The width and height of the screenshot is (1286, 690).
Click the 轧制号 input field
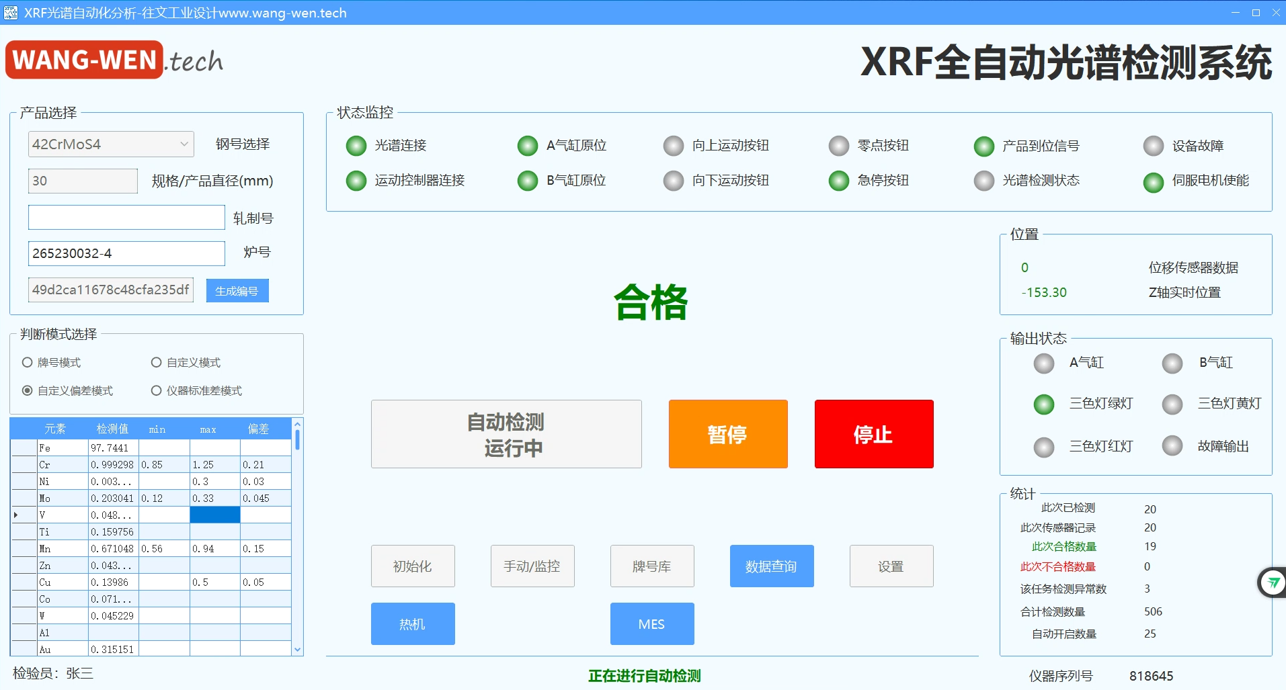[x=126, y=218]
